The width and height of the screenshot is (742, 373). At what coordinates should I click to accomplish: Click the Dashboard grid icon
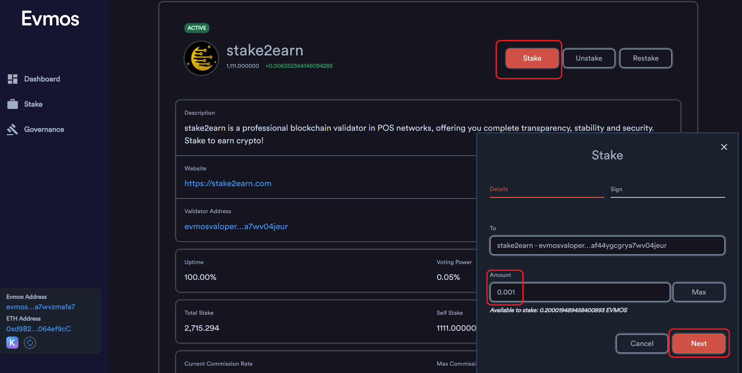[12, 79]
